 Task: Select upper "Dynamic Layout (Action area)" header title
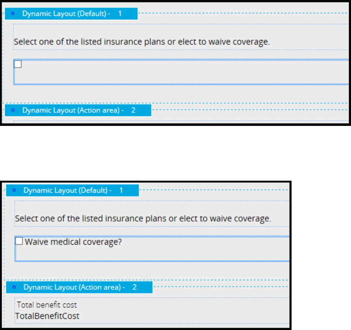pos(73,110)
